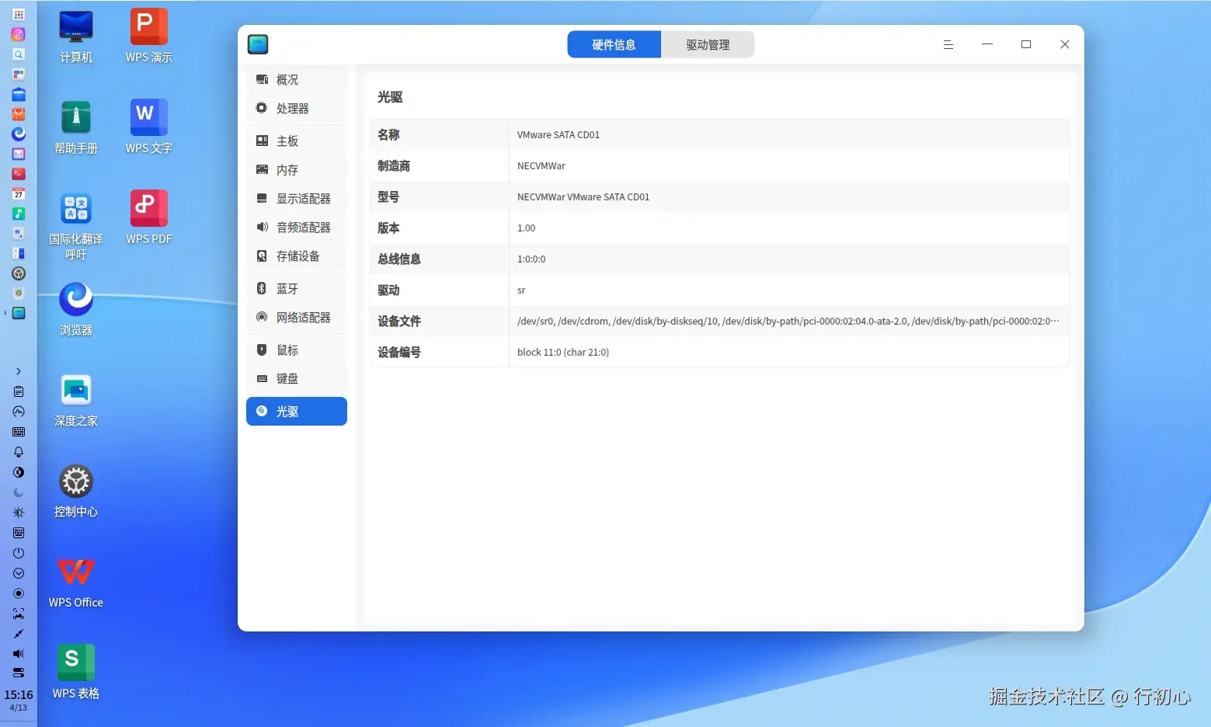
Task: Click the 制造商 value NECVMWar
Action: 541,166
